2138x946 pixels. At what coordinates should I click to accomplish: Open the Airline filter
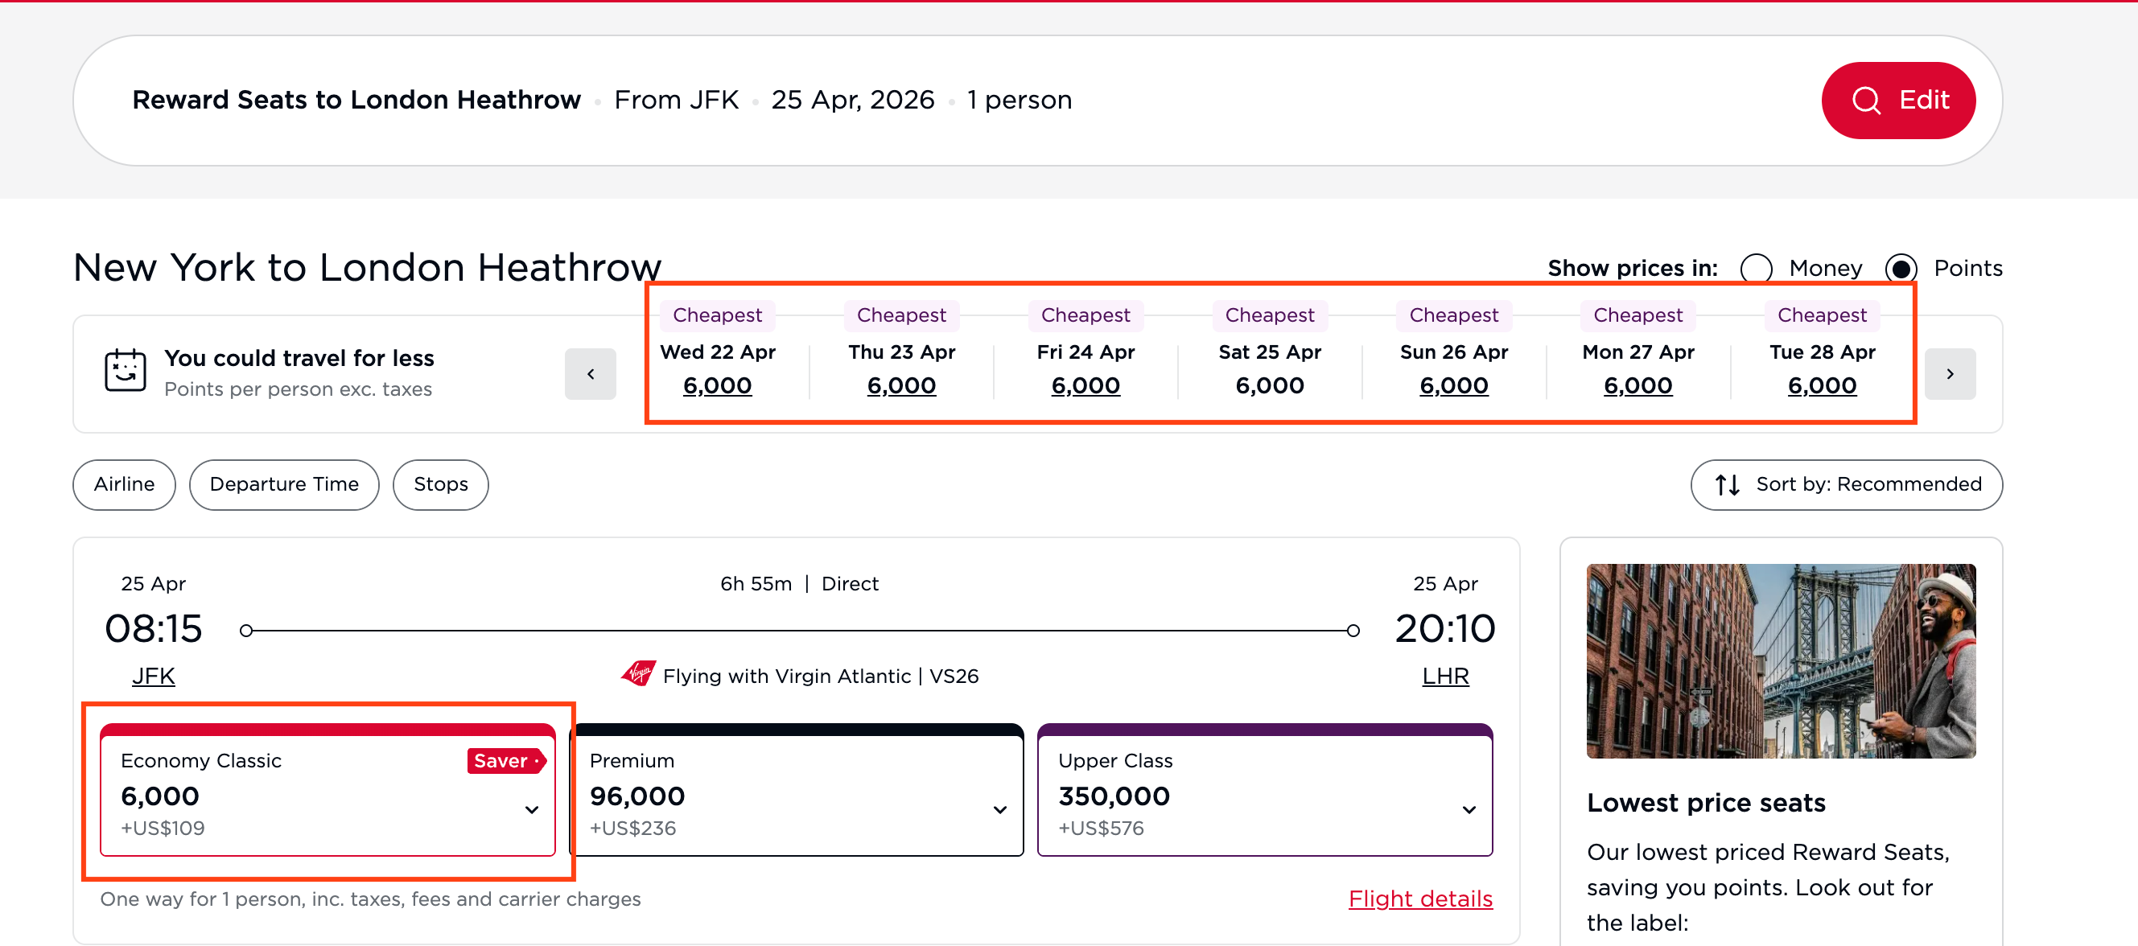pos(124,484)
